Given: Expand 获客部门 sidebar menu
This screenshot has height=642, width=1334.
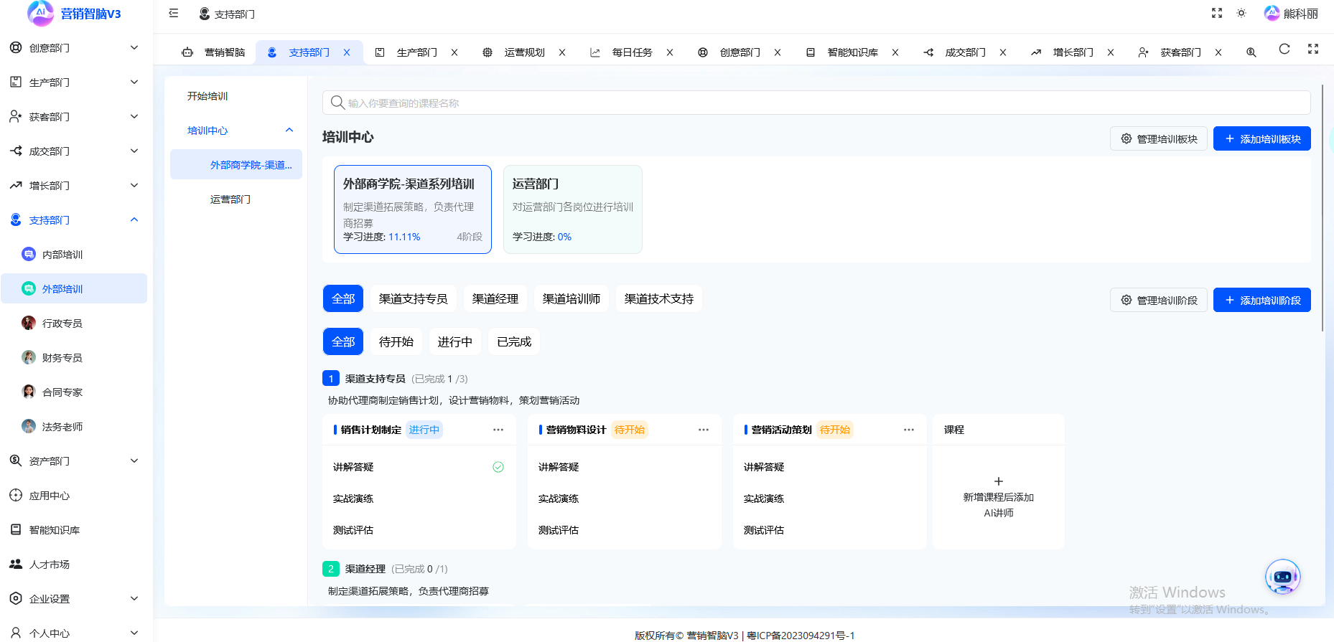Looking at the screenshot, I should pos(75,117).
